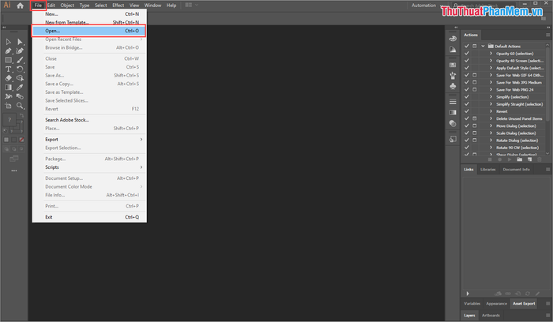Toggle dialog box for Delete Unused Panel Items
553x322 pixels.
[475, 118]
